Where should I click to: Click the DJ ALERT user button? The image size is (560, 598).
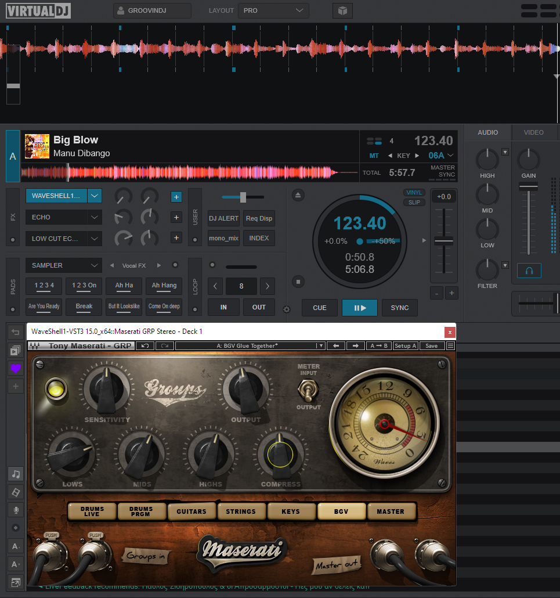coord(223,218)
